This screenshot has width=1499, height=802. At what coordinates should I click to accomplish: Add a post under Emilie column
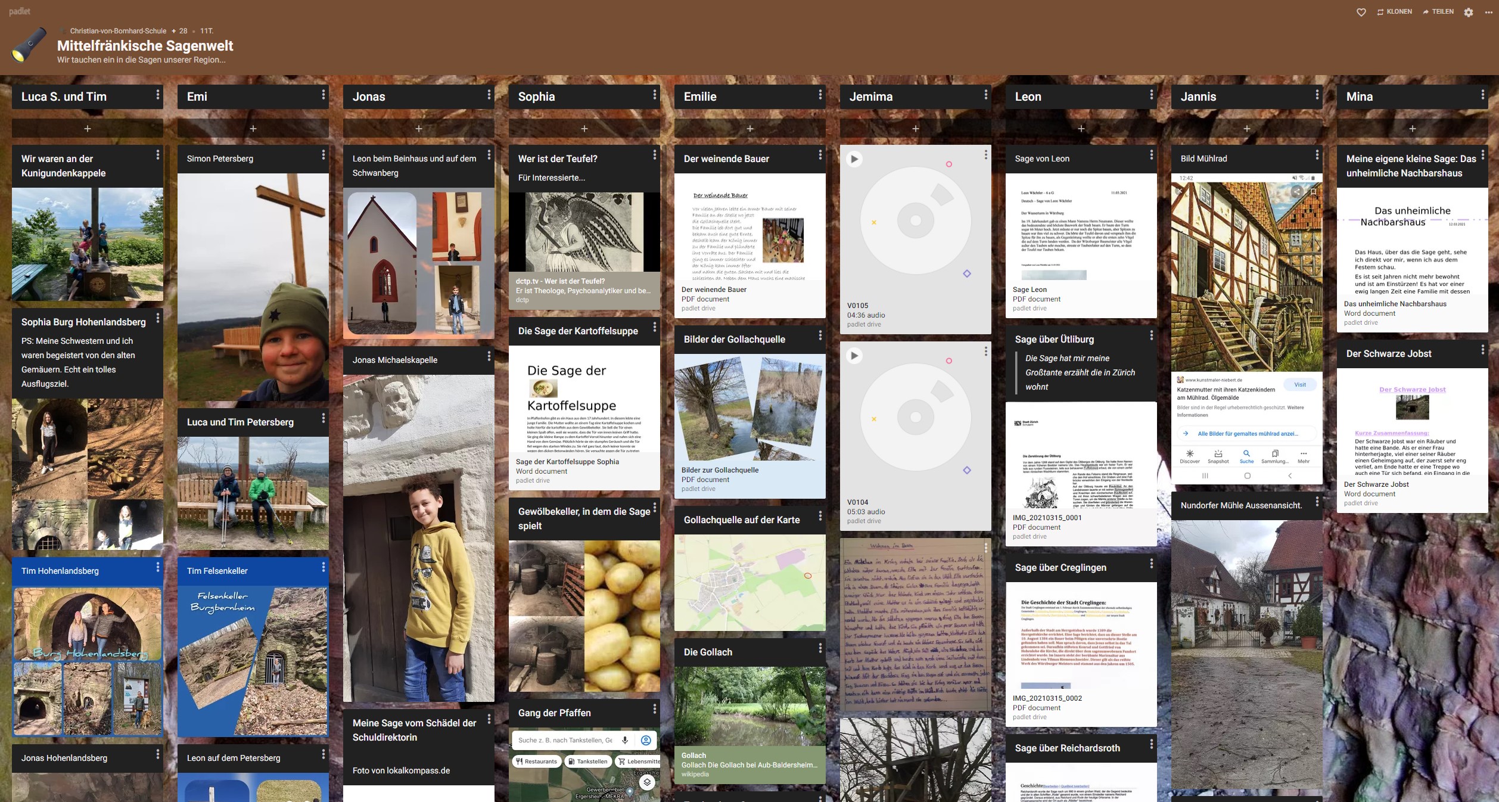point(750,128)
